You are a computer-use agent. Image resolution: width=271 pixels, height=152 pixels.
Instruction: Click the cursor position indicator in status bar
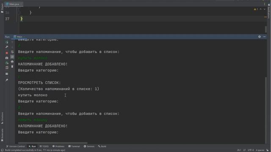click(239, 150)
